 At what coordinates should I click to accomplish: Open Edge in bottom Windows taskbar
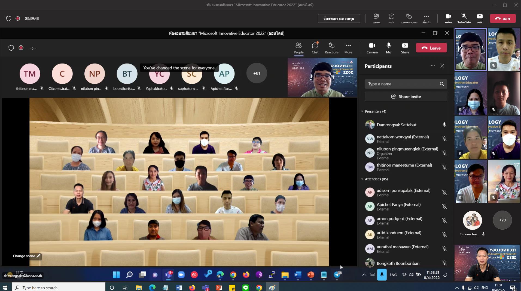152,287
